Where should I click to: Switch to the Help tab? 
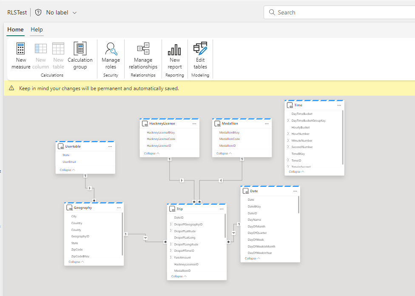[x=37, y=30]
